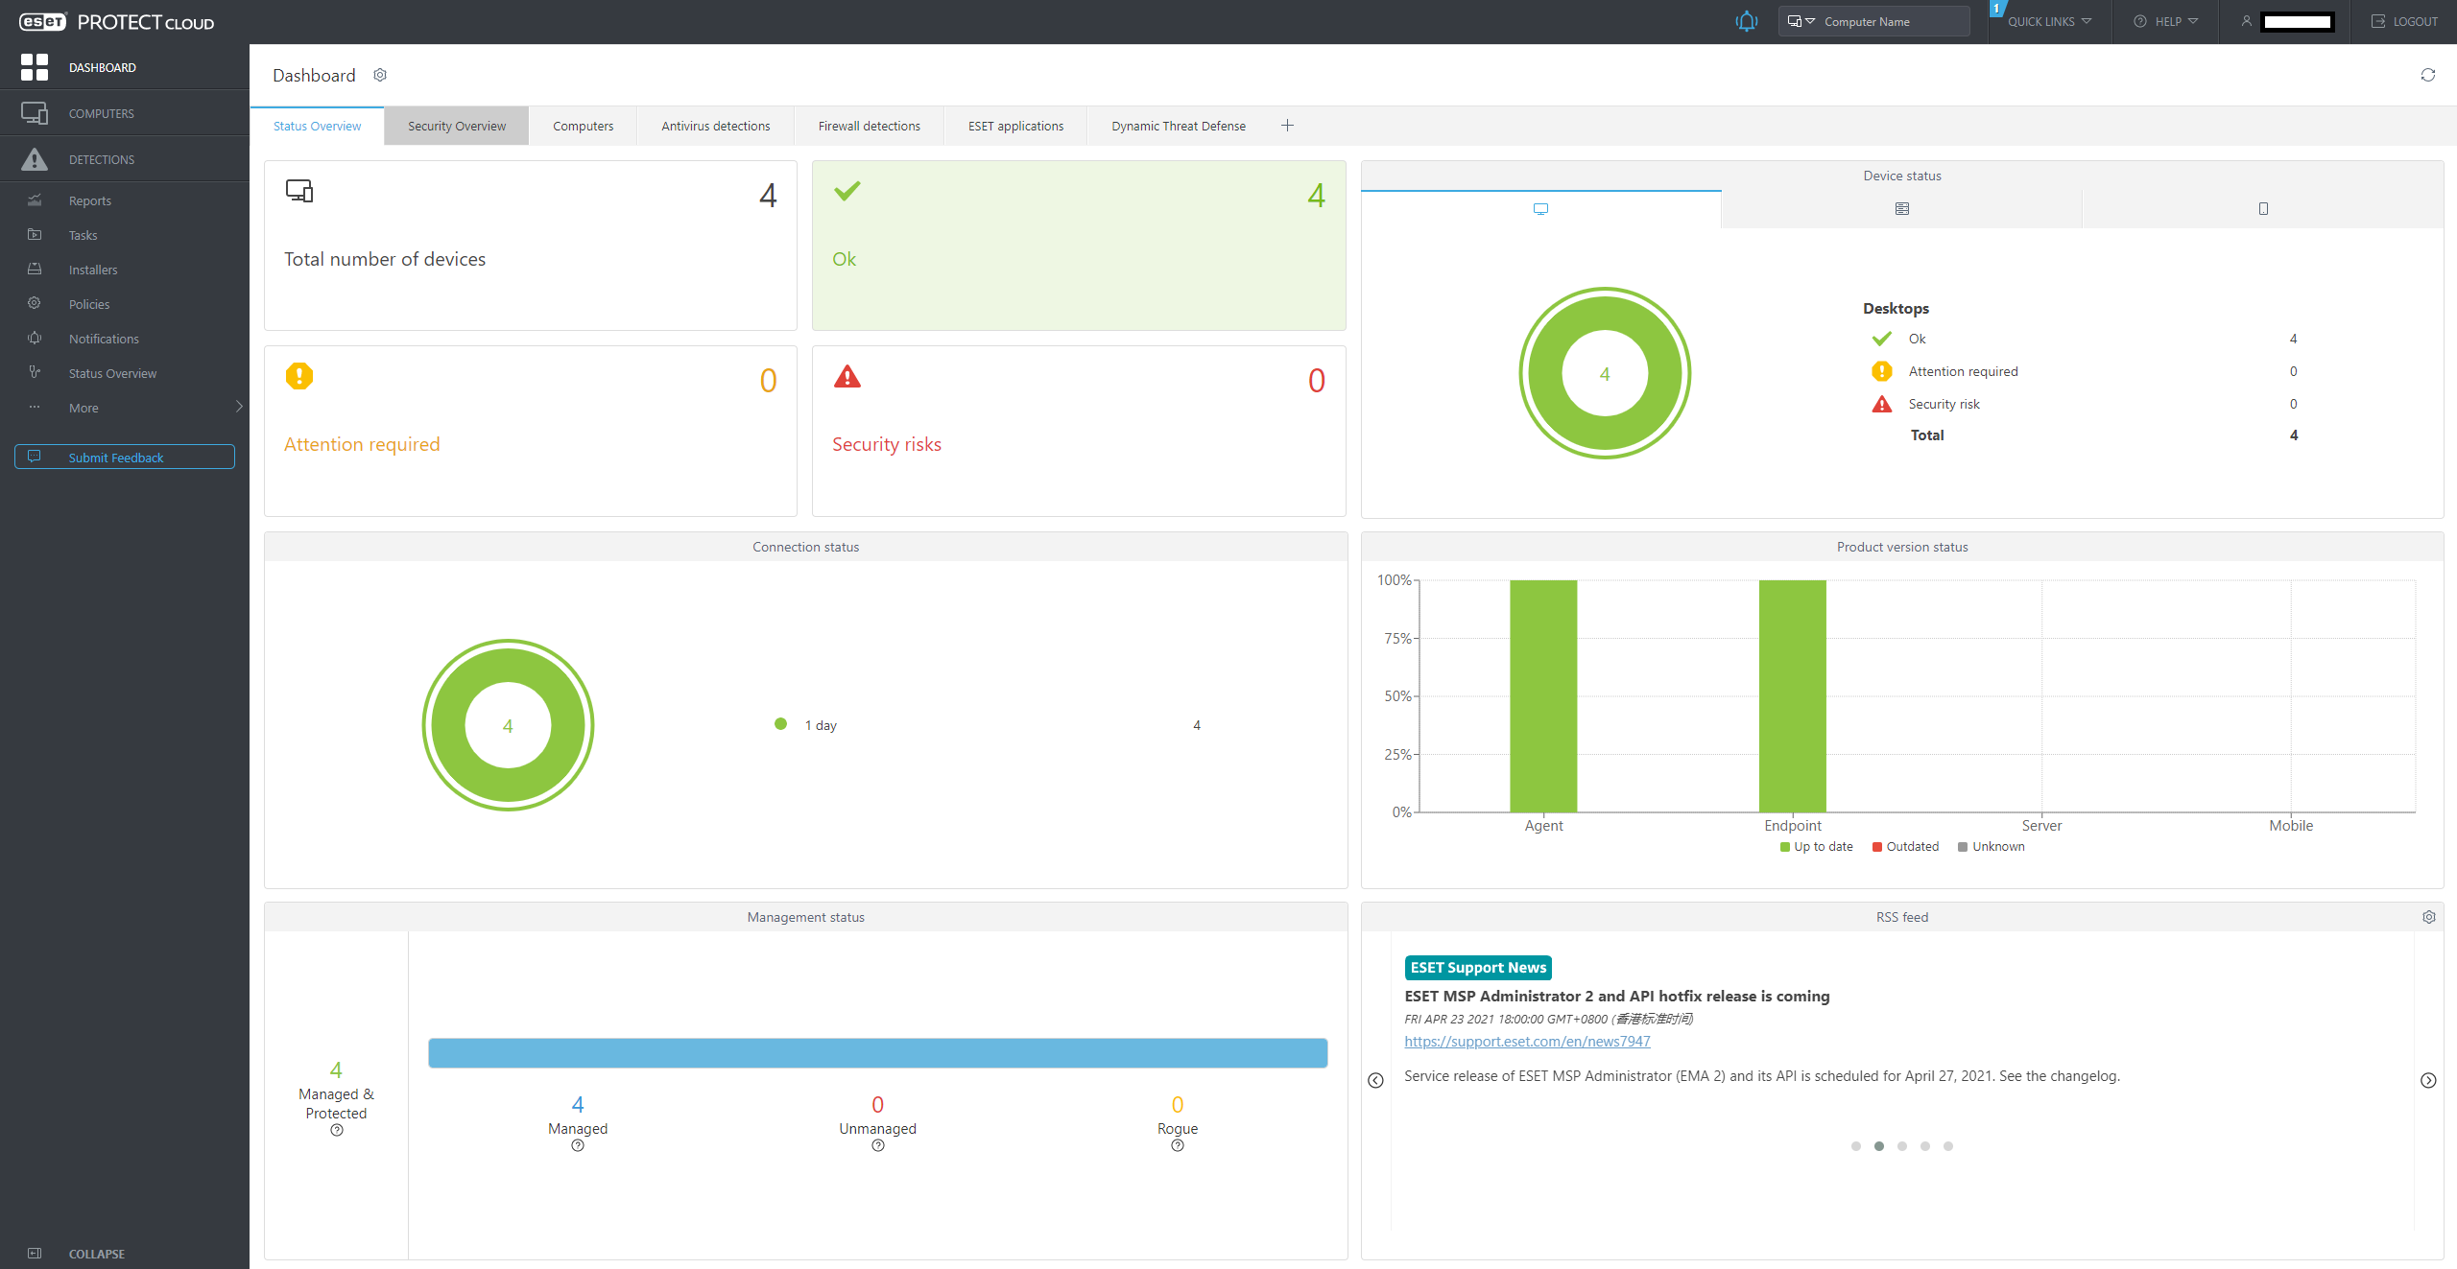This screenshot has width=2457, height=1269.
Task: Open Quick Links dropdown
Action: (2048, 21)
